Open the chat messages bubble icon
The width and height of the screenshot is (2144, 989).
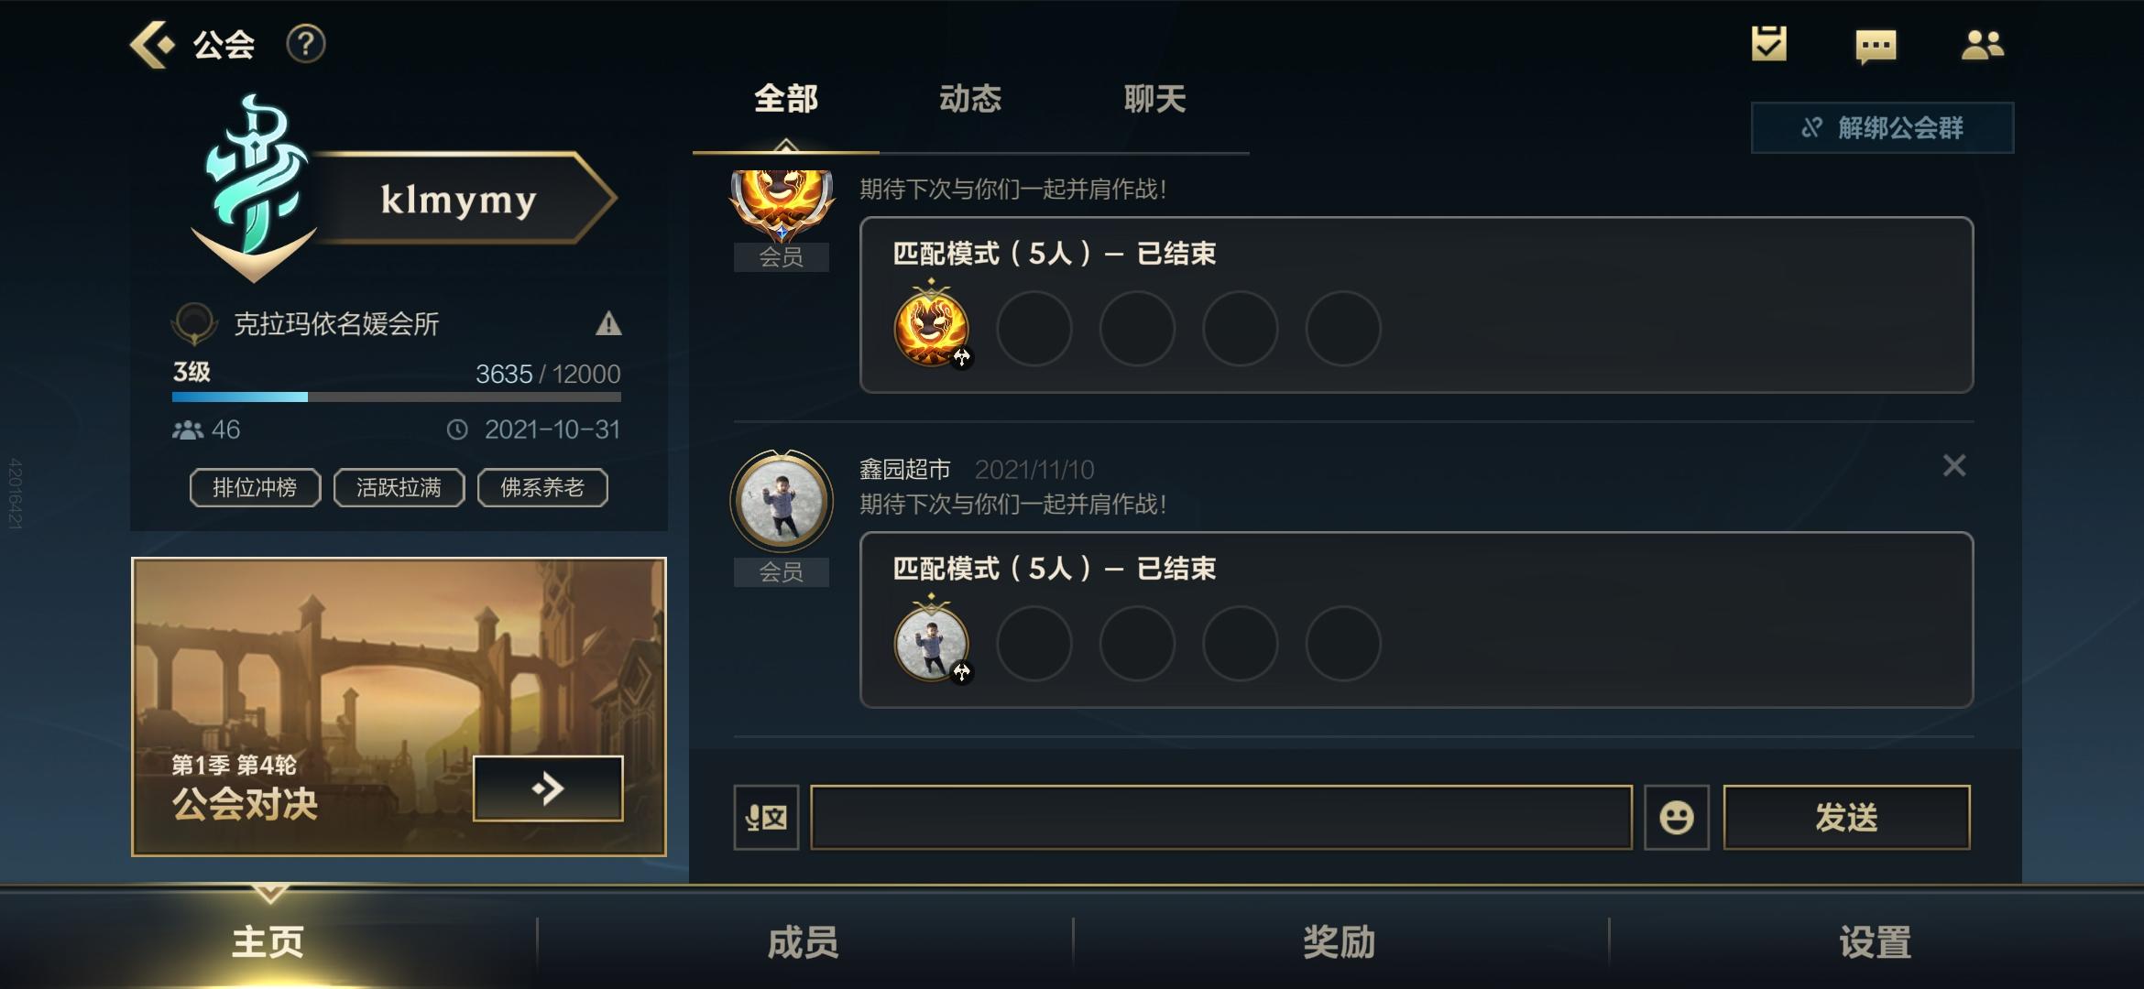pos(1876,46)
